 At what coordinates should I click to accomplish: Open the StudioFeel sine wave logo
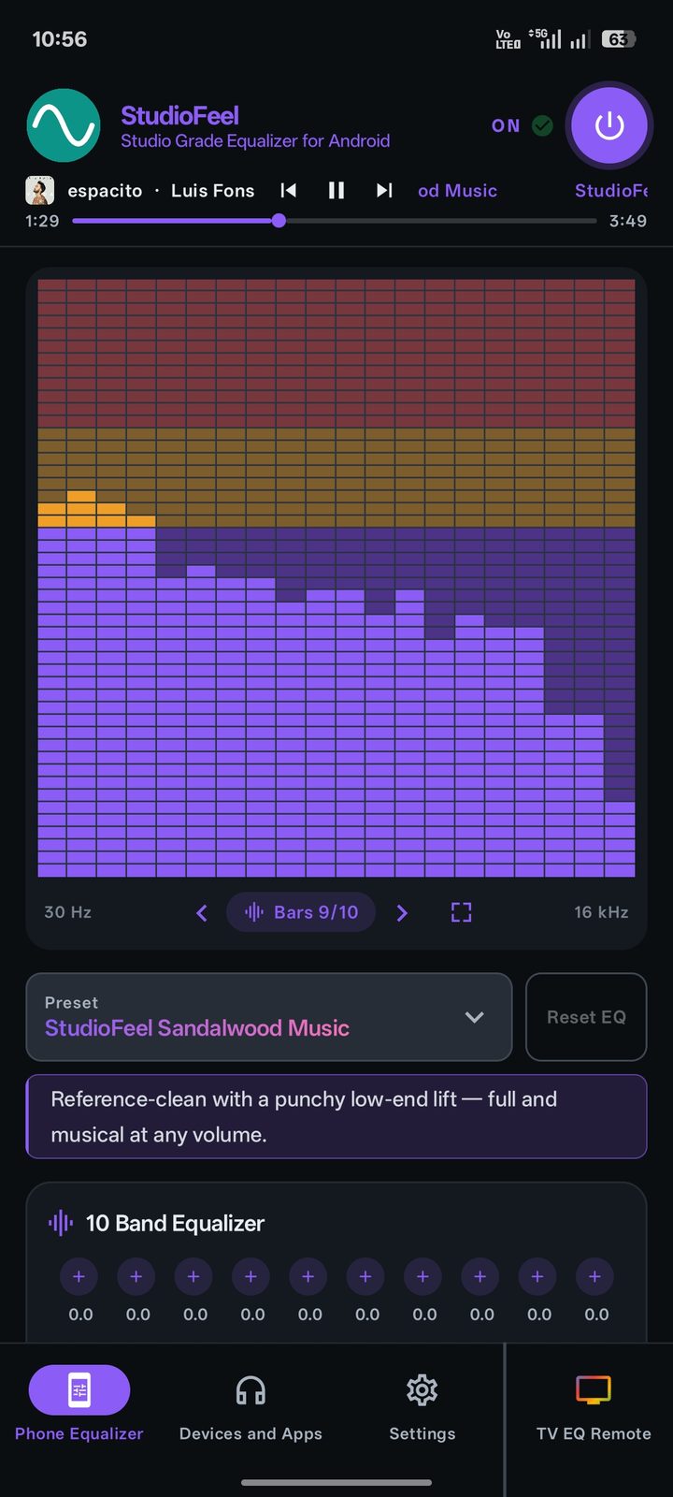(x=64, y=125)
